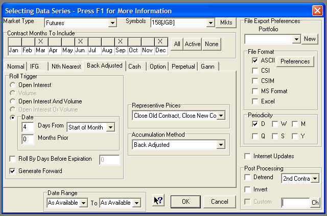Click the Cancel button
Screen dimensions: 327x216
tap(220, 202)
